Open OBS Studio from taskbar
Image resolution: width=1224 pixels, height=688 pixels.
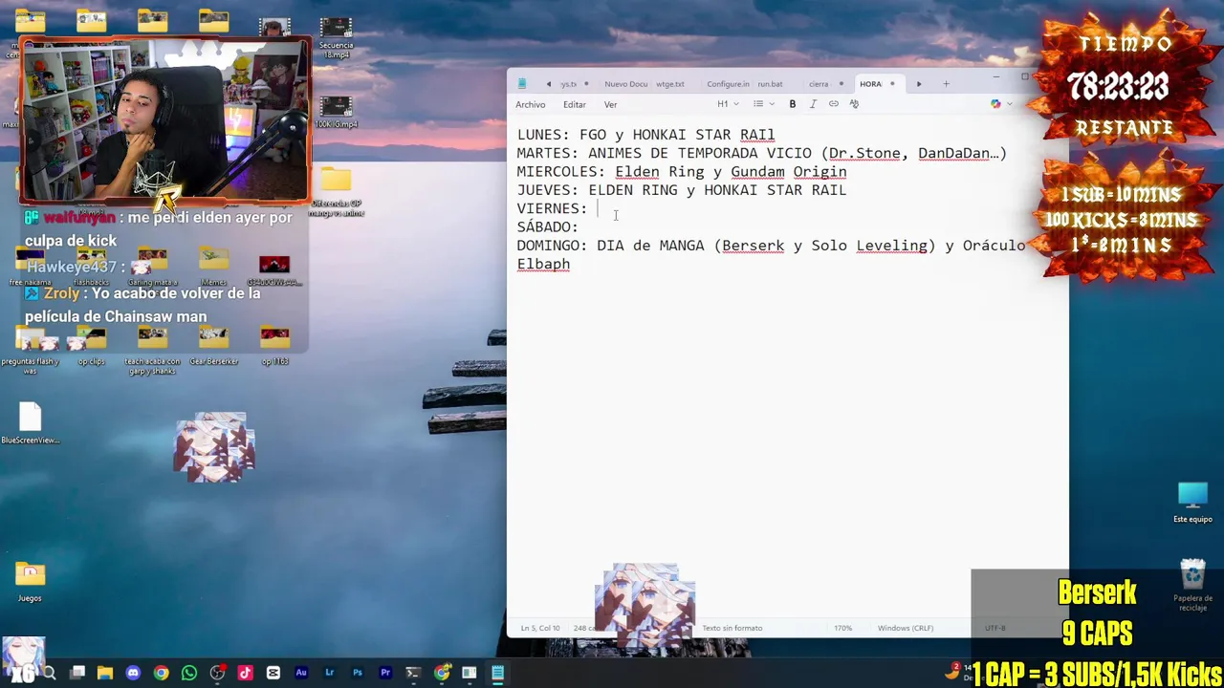217,673
